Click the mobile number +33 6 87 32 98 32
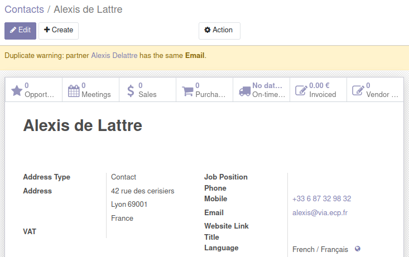Image resolution: width=409 pixels, height=257 pixels. click(x=321, y=198)
